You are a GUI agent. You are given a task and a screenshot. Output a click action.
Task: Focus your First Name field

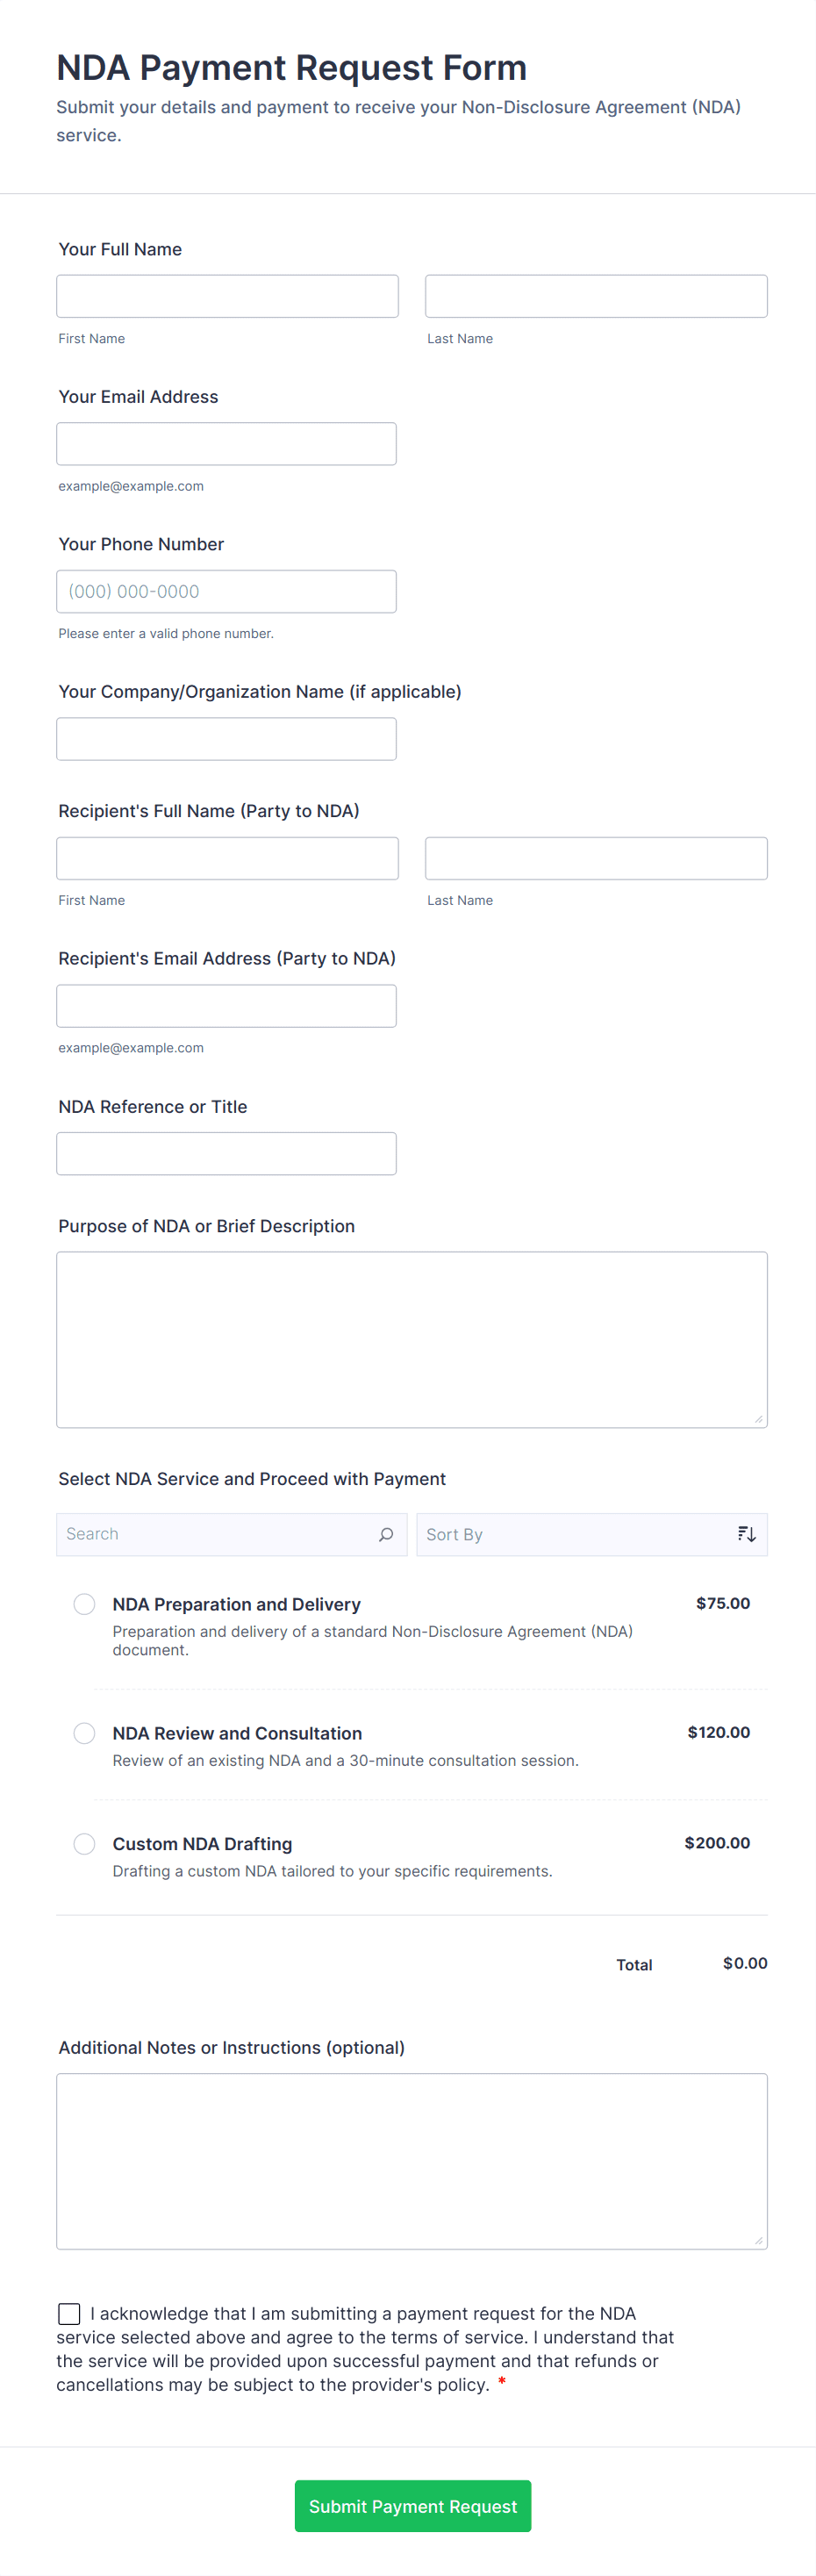coord(227,296)
